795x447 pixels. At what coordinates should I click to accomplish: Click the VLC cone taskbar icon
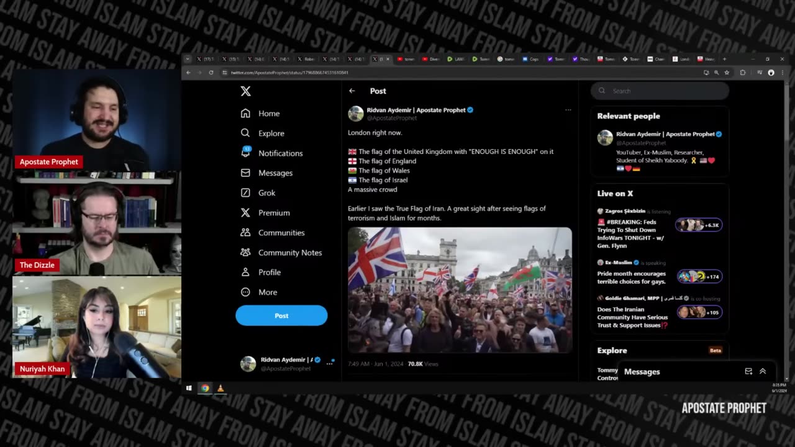click(220, 388)
